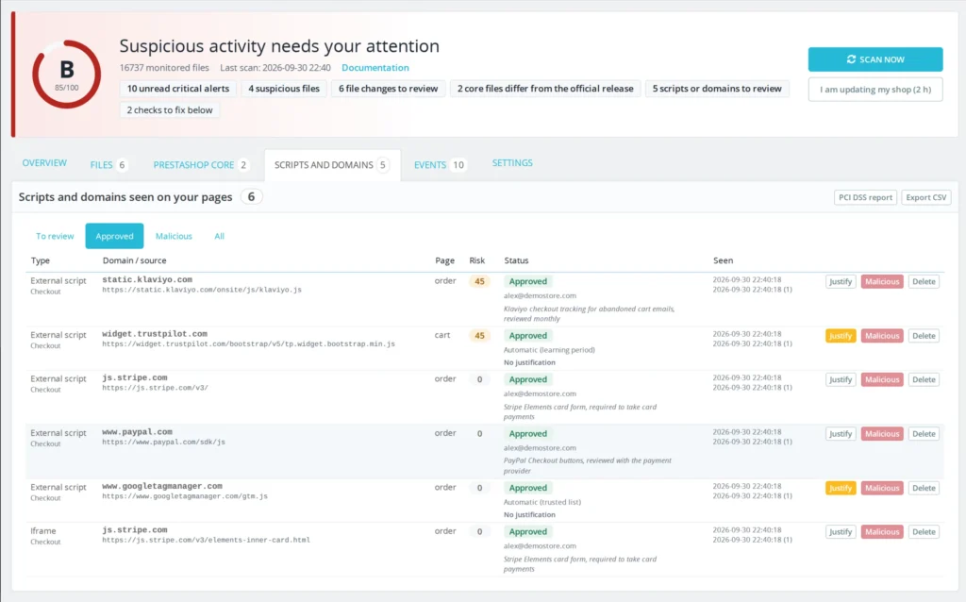
Task: Mark static.klaviyo.com as Malicious
Action: pos(882,281)
